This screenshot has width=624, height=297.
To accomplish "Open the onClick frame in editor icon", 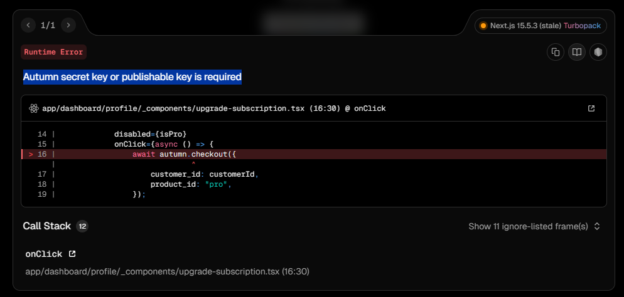I will 72,254.
